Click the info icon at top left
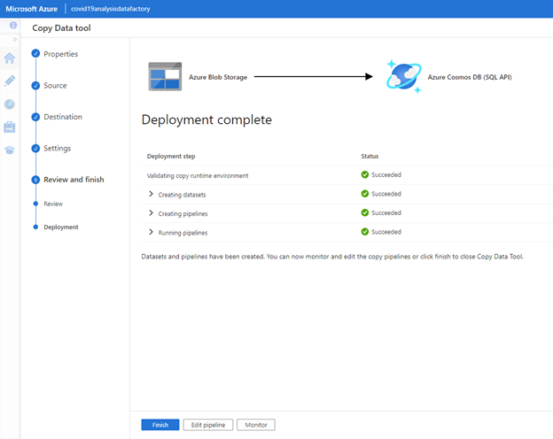This screenshot has height=439, width=553. (x=13, y=26)
